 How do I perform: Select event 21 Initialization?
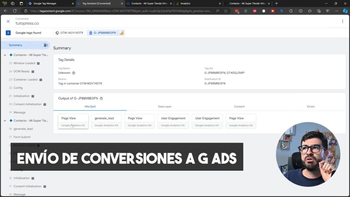pyautogui.click(x=22, y=96)
